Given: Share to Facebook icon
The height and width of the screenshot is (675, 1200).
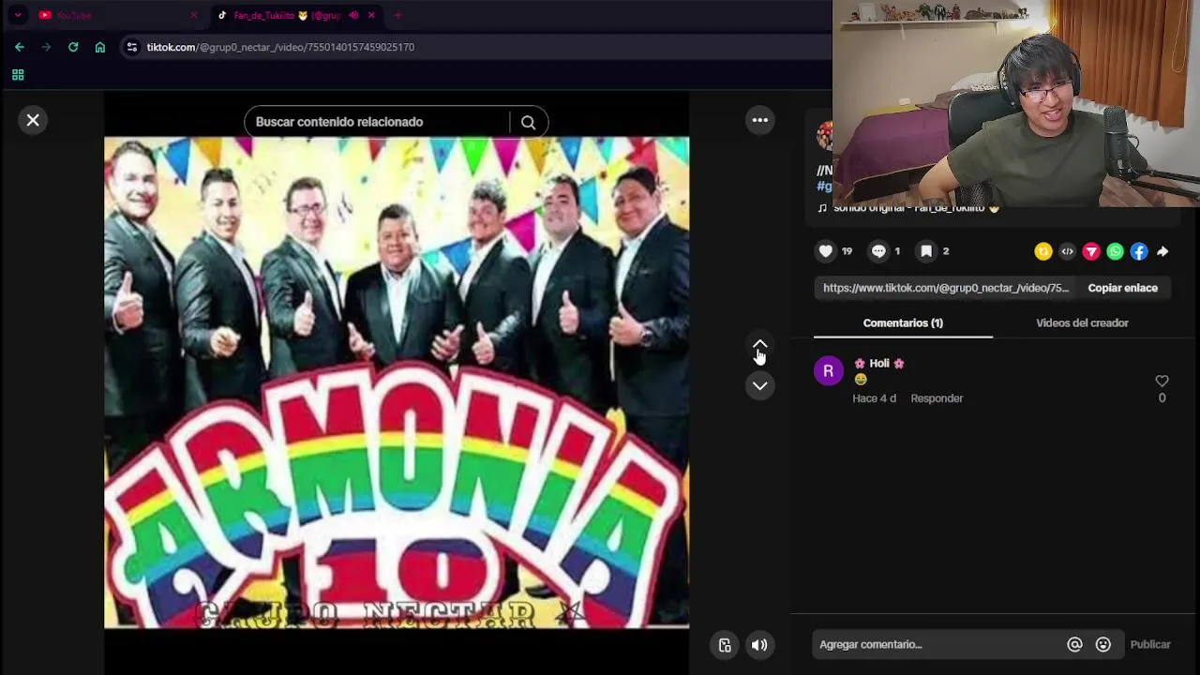Looking at the screenshot, I should (x=1138, y=251).
